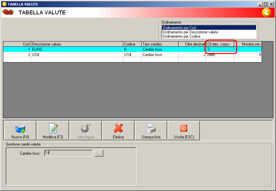Click the strawberry logo icon

[8, 12]
